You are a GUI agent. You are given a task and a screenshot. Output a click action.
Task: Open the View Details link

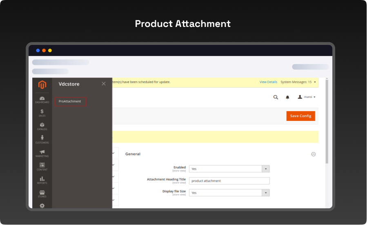(268, 82)
